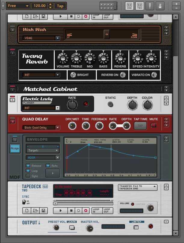Open the Envelope Targets dropdown
The width and height of the screenshot is (184, 243).
pos(43,151)
